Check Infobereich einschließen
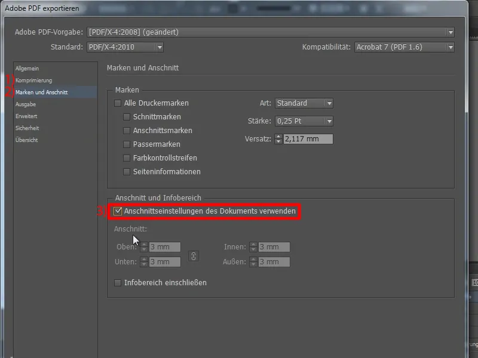 118,283
